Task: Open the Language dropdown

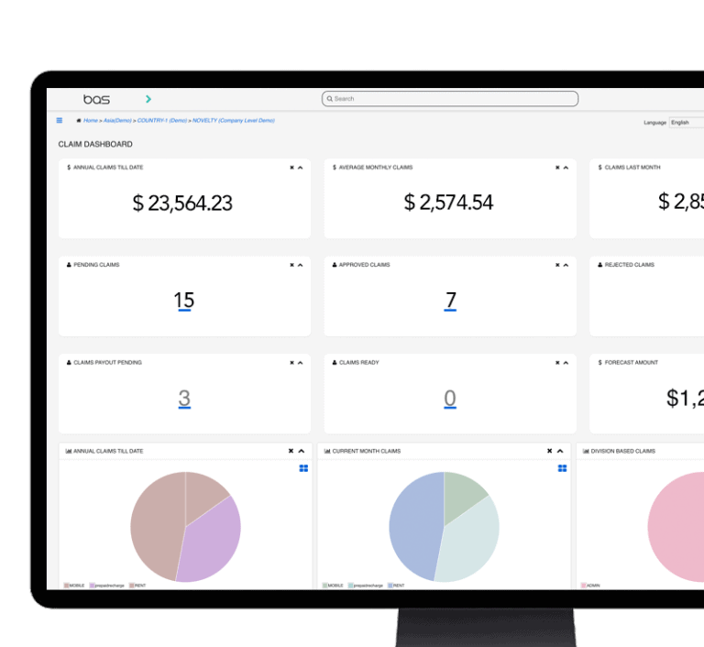Action: point(686,122)
